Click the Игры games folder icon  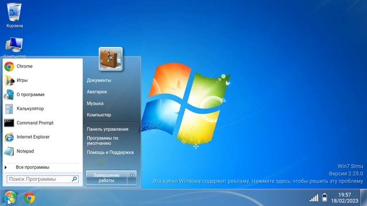point(9,80)
